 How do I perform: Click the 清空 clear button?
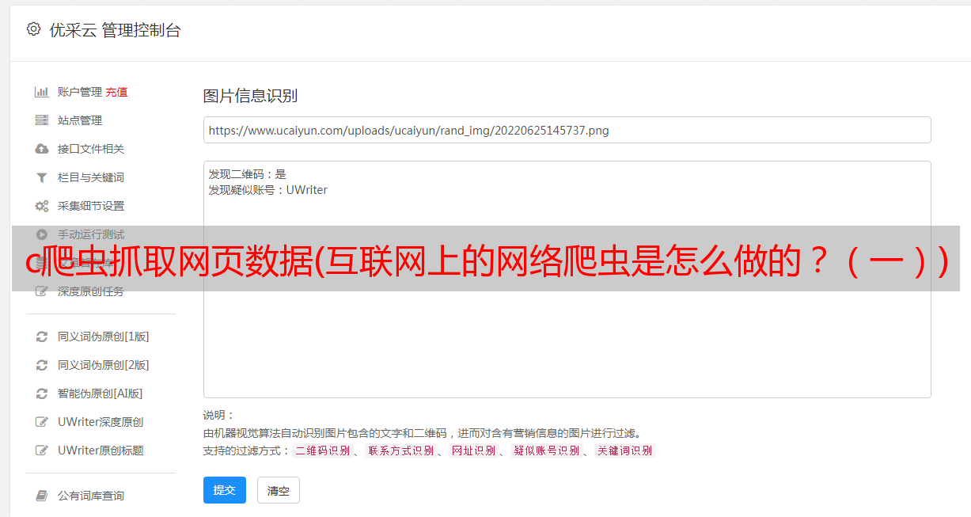279,490
